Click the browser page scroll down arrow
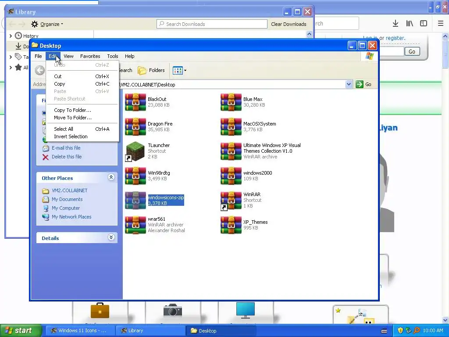Viewport: 449px width, 337px height. click(x=445, y=320)
